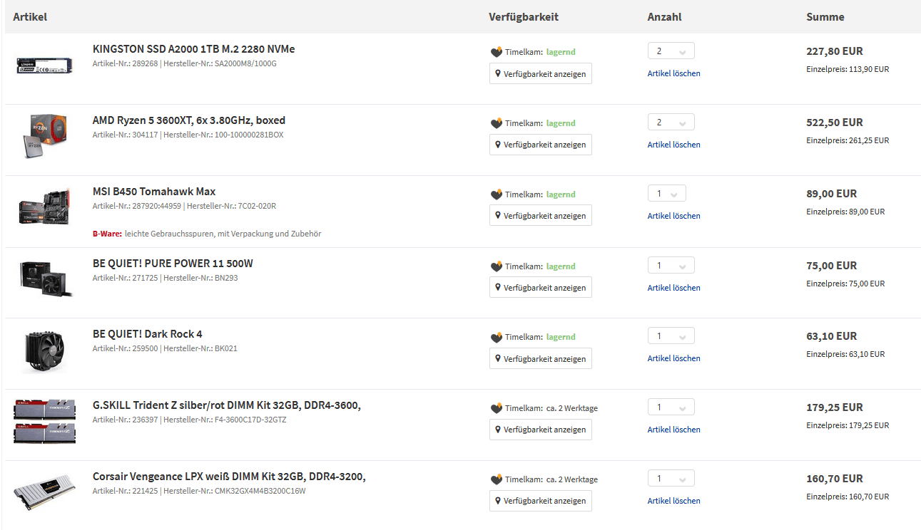The image size is (921, 530).
Task: Click the location pin icon in Kingston availability button
Action: 498,73
